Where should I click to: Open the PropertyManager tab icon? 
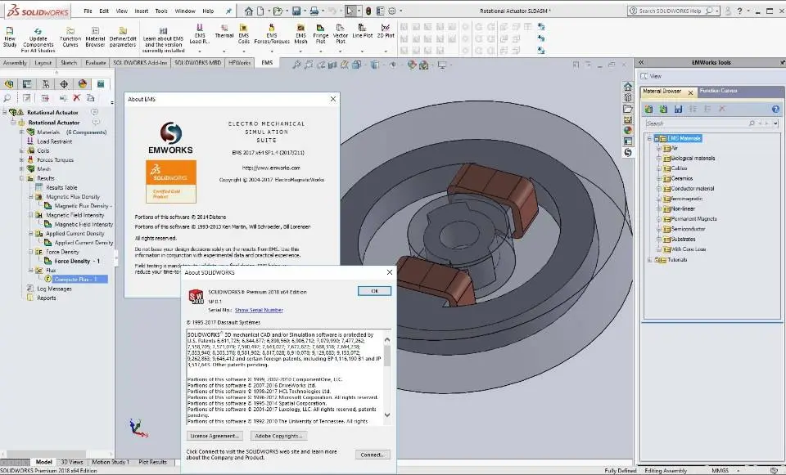click(27, 83)
